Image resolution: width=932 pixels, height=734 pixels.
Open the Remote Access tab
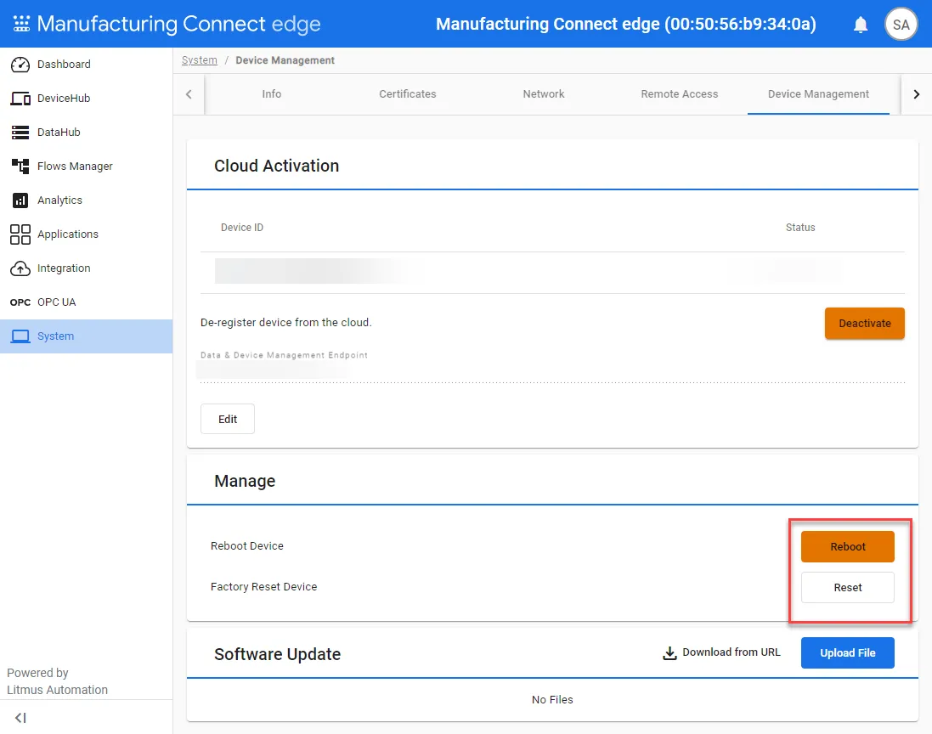680,94
